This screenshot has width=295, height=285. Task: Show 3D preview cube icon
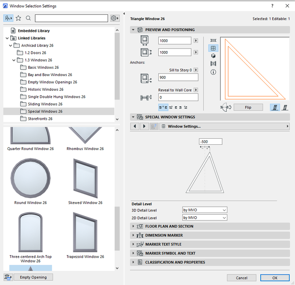[213, 56]
